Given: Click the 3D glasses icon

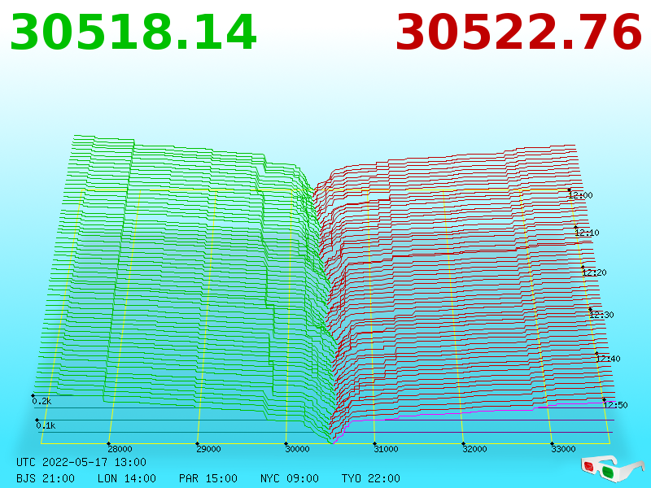Looking at the screenshot, I should pos(612,468).
